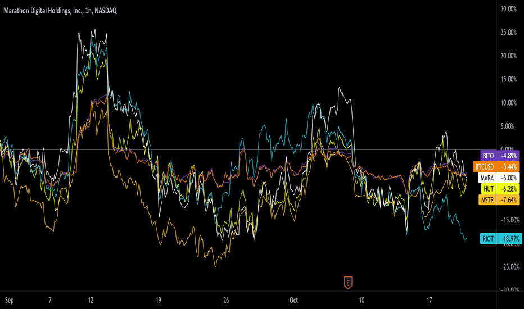The height and width of the screenshot is (309, 524).
Task: Click the -25.00% price scale label
Action: (x=509, y=266)
